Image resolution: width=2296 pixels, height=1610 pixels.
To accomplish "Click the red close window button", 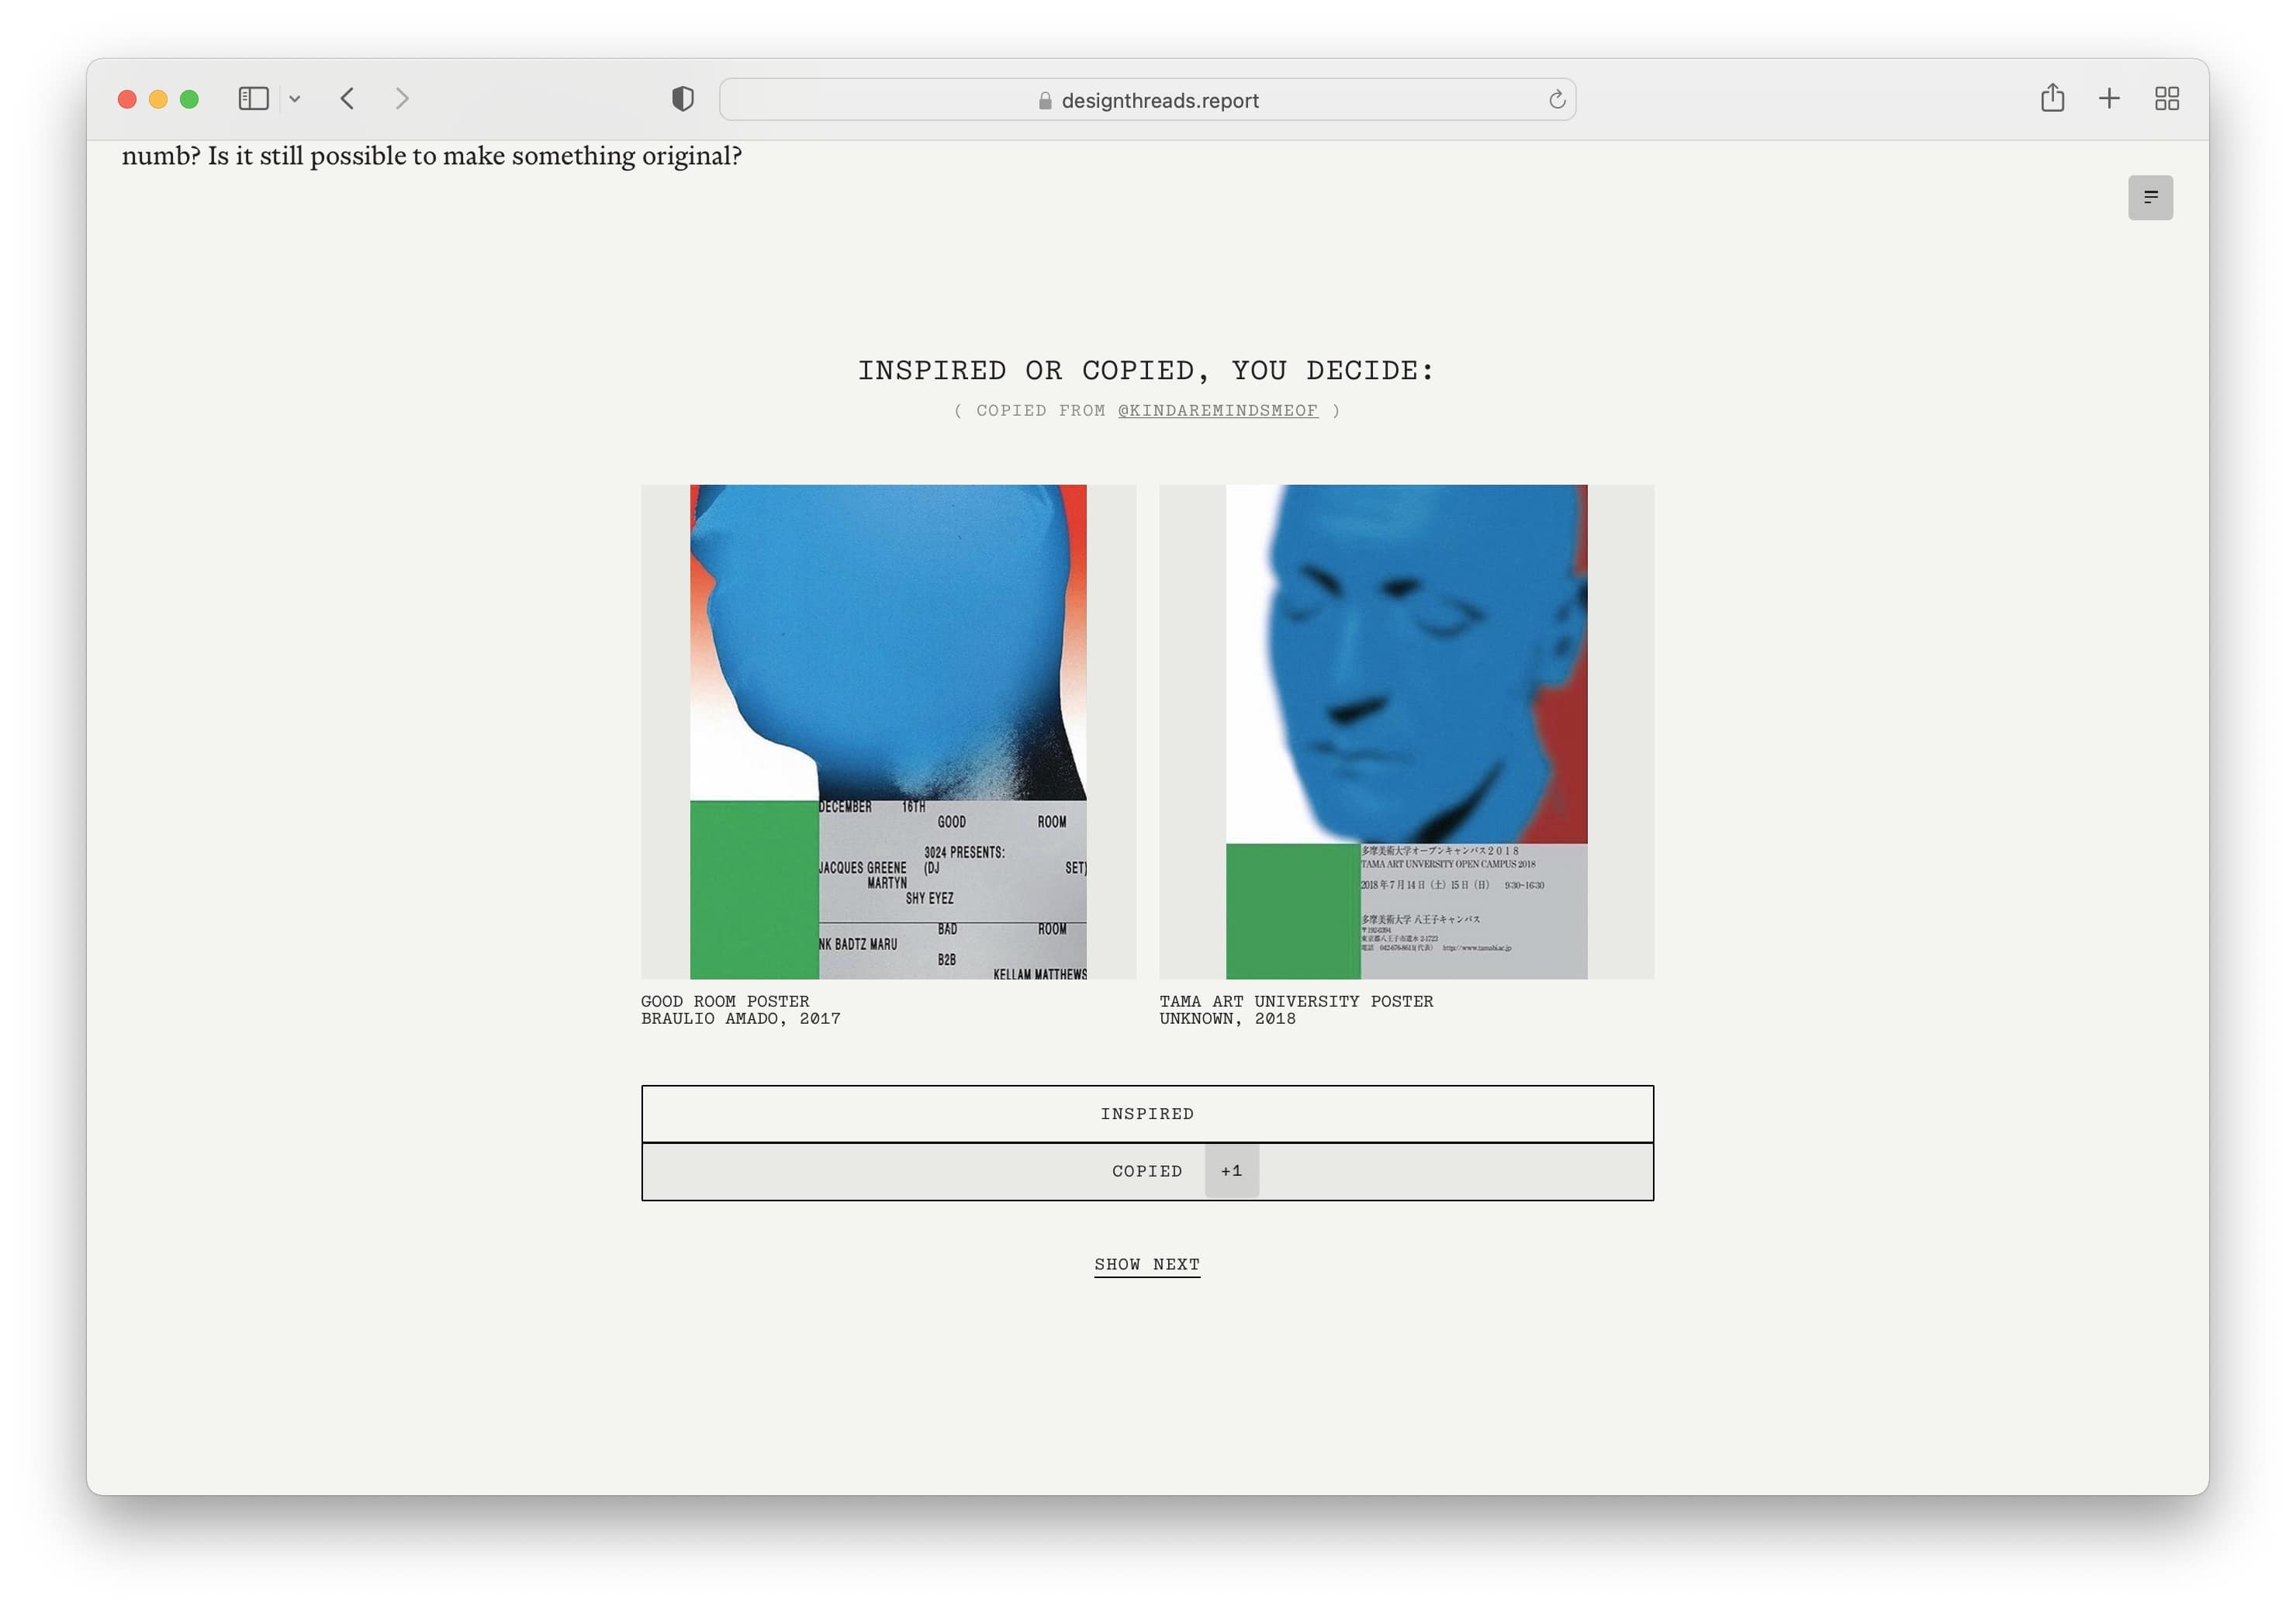I will 127,99.
